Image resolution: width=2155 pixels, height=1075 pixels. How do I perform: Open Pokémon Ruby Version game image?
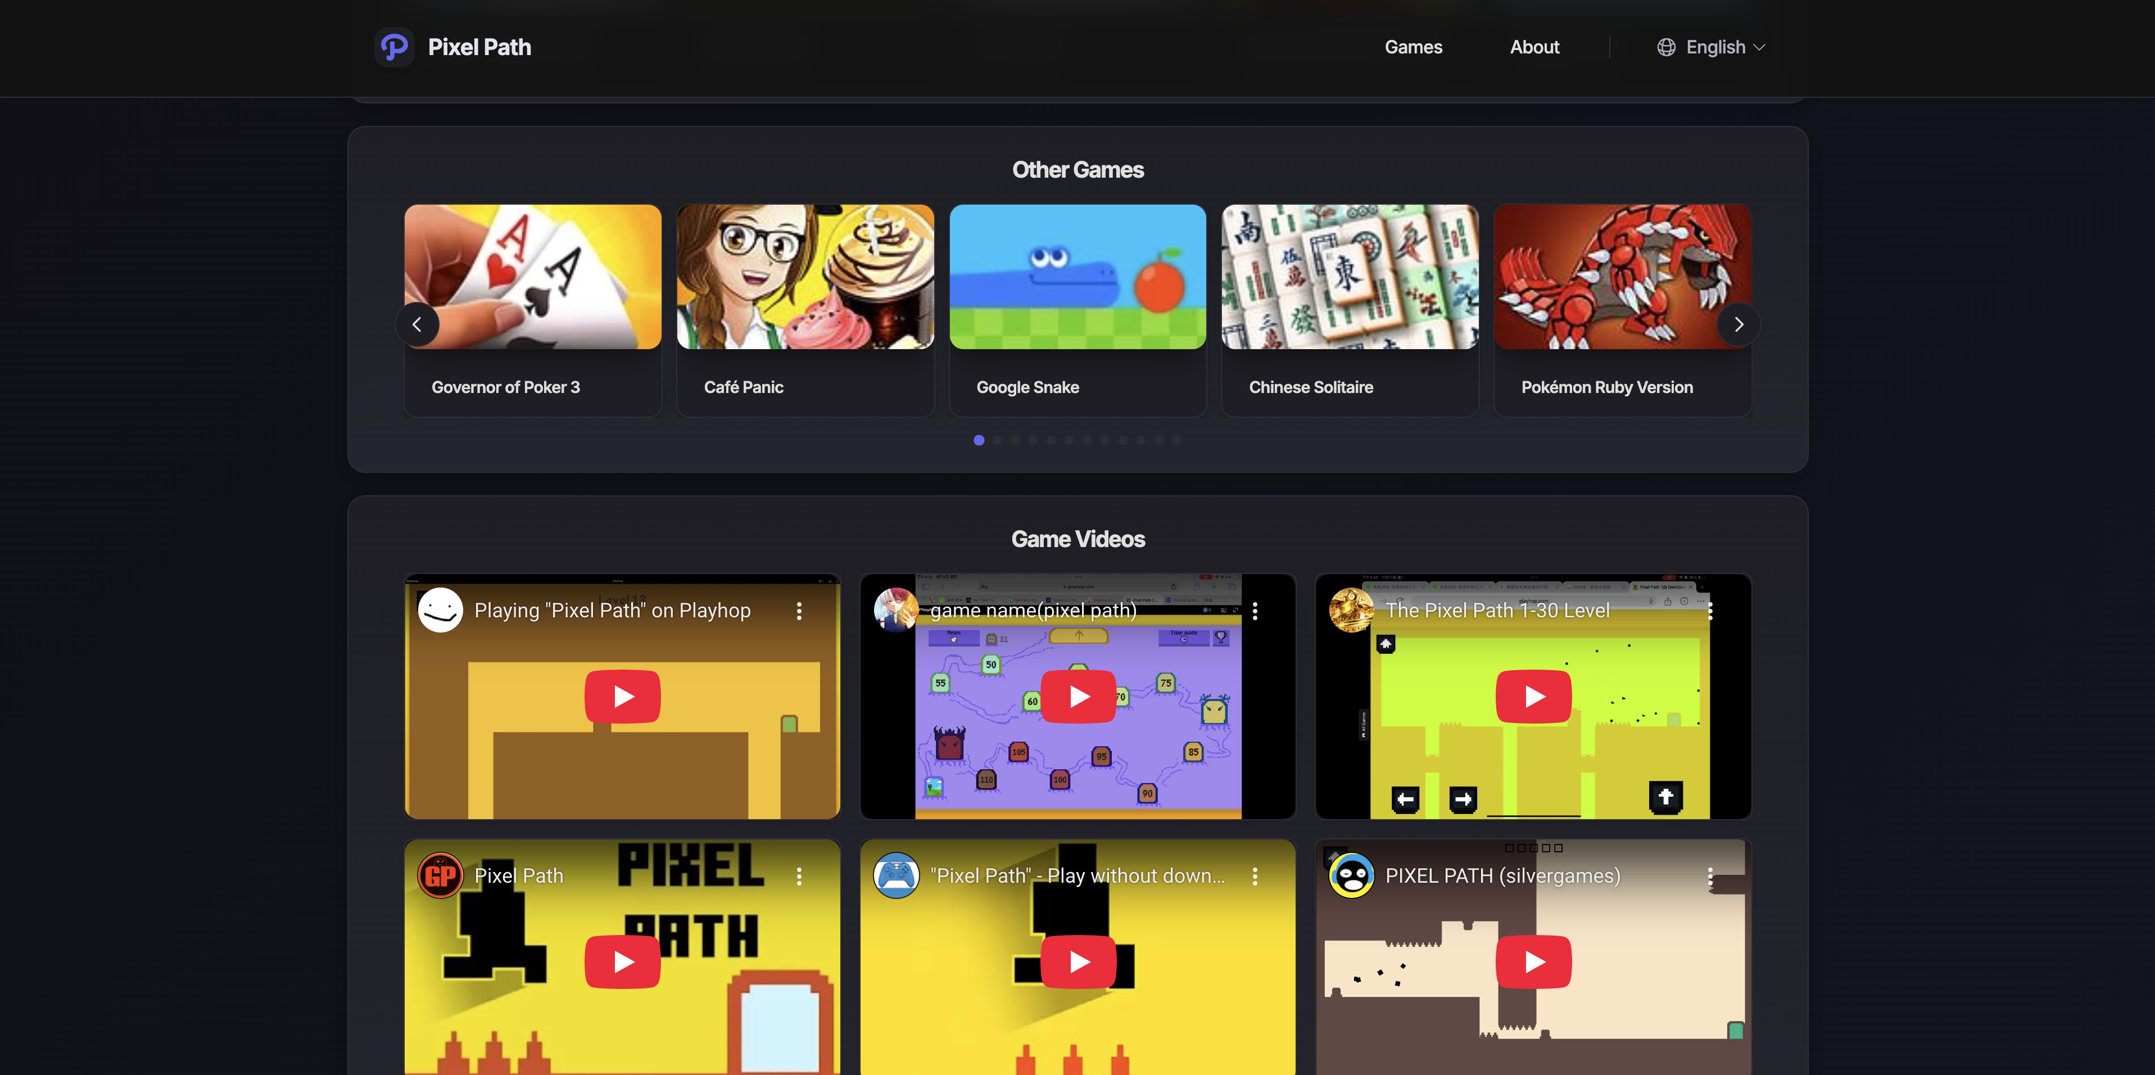tap(1623, 277)
